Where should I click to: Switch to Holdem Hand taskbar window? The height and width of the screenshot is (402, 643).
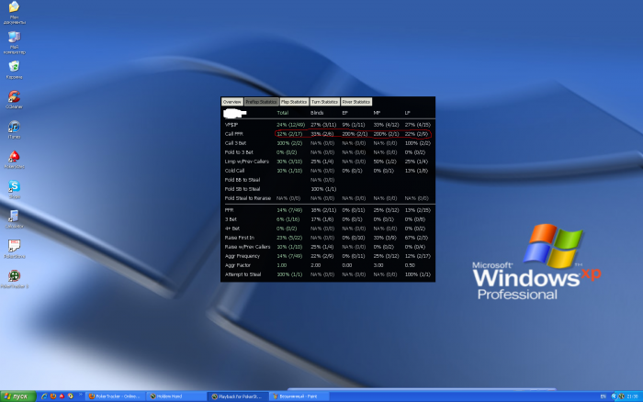(x=176, y=396)
